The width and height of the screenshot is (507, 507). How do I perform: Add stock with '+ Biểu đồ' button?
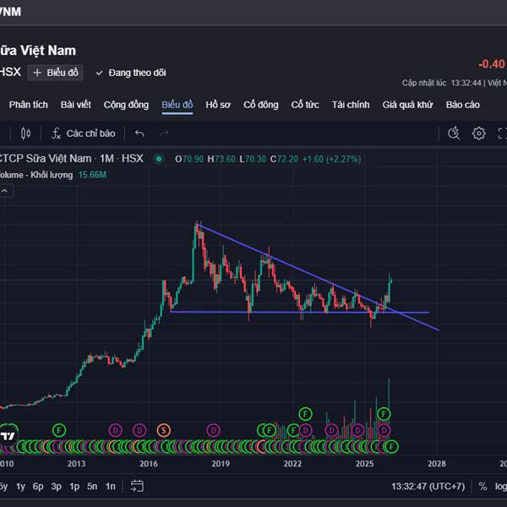(55, 73)
